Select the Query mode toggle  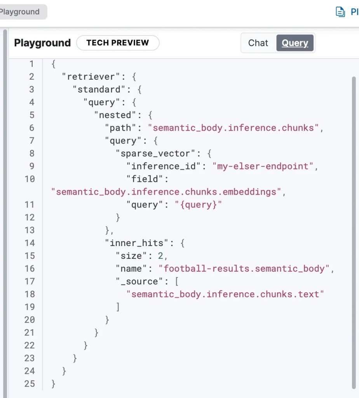pos(295,43)
